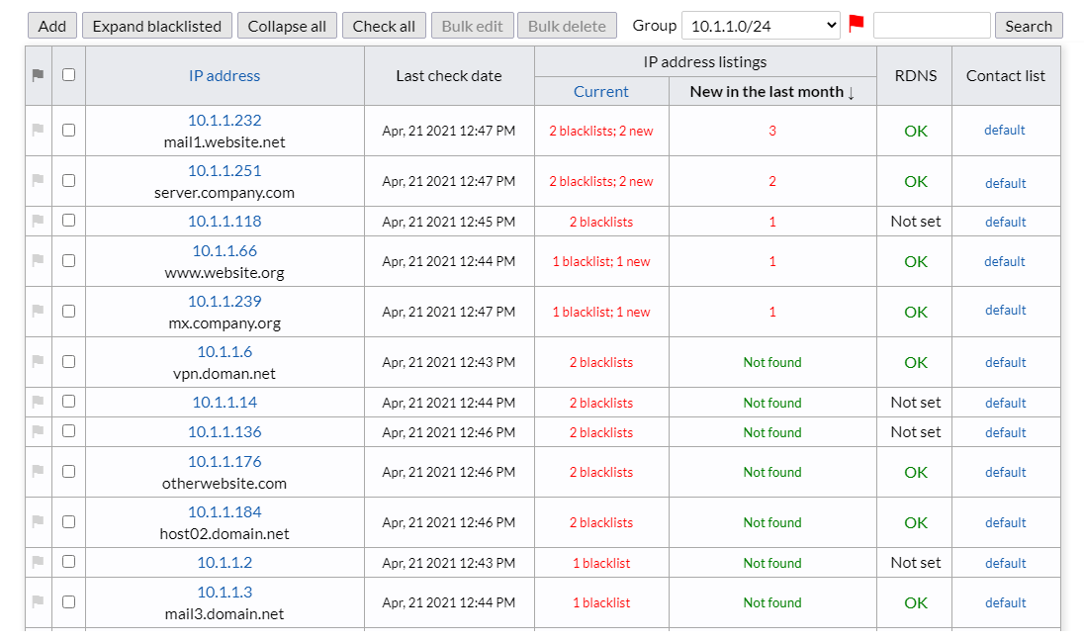1084x642 pixels.
Task: Flag the vpn.doman.net row
Action: (39, 361)
